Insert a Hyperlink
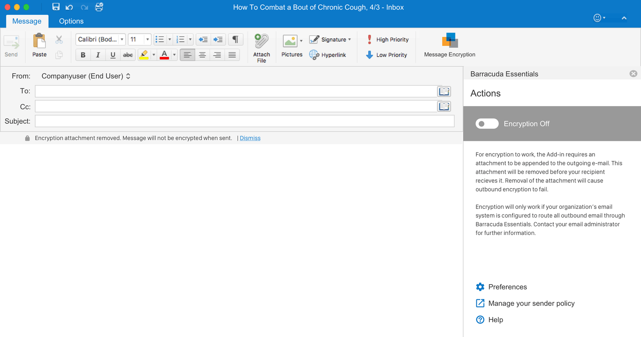641x337 pixels. click(328, 55)
